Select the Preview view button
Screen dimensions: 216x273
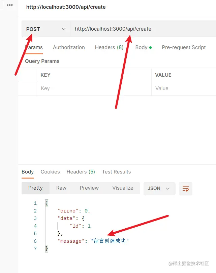(89, 188)
